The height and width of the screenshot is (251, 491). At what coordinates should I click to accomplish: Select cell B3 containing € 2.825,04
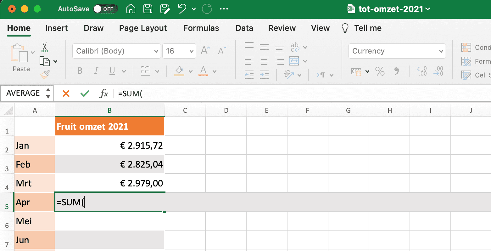tap(109, 164)
